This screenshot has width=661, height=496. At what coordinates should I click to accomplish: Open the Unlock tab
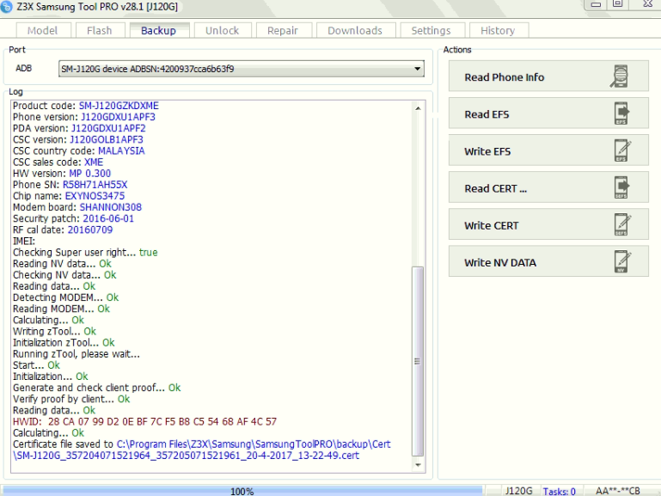coord(222,30)
